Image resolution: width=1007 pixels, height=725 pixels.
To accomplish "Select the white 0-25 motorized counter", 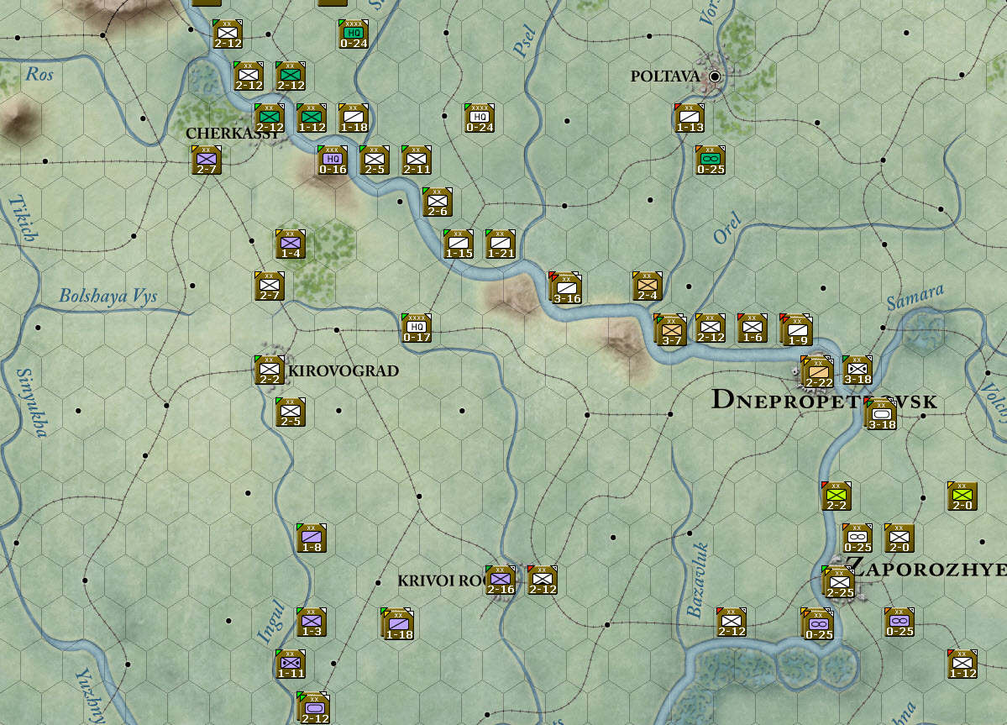I will [x=858, y=538].
